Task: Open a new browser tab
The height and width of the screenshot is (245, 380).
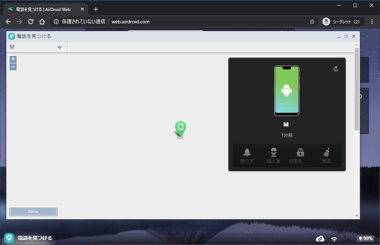Action: point(95,9)
